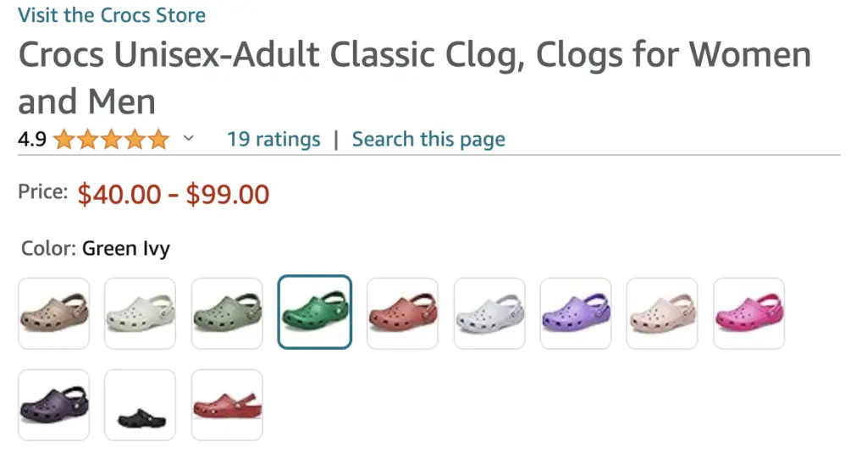Click the $40.00 - $99.00 price range
Viewport: 867px width, 453px height.
(174, 194)
